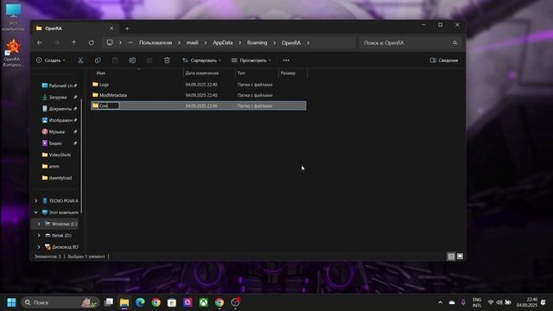Expand TECNO POVA 6 device
This screenshot has width=553, height=311.
pyautogui.click(x=36, y=201)
